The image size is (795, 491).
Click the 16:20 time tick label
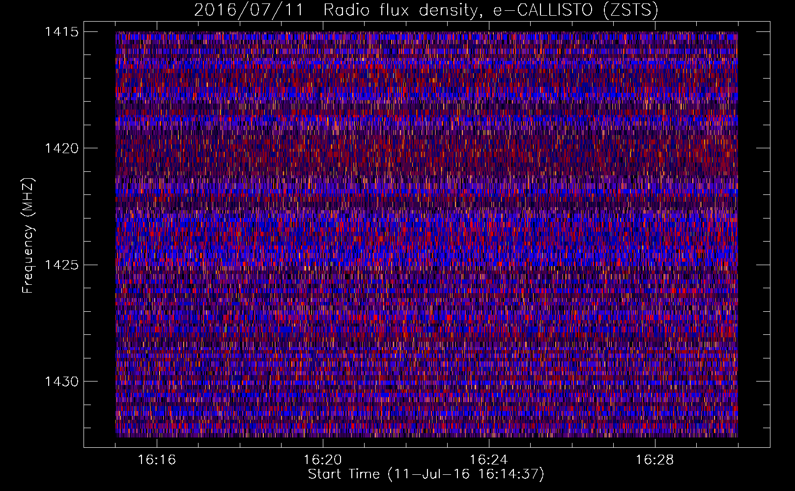click(x=323, y=460)
